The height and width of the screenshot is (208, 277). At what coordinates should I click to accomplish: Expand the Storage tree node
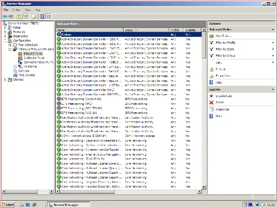tap(5, 80)
